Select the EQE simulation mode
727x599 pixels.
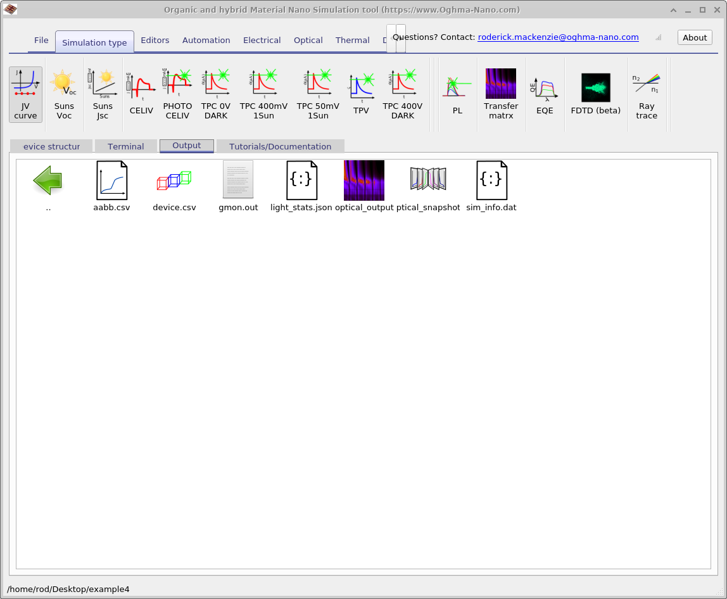point(545,94)
